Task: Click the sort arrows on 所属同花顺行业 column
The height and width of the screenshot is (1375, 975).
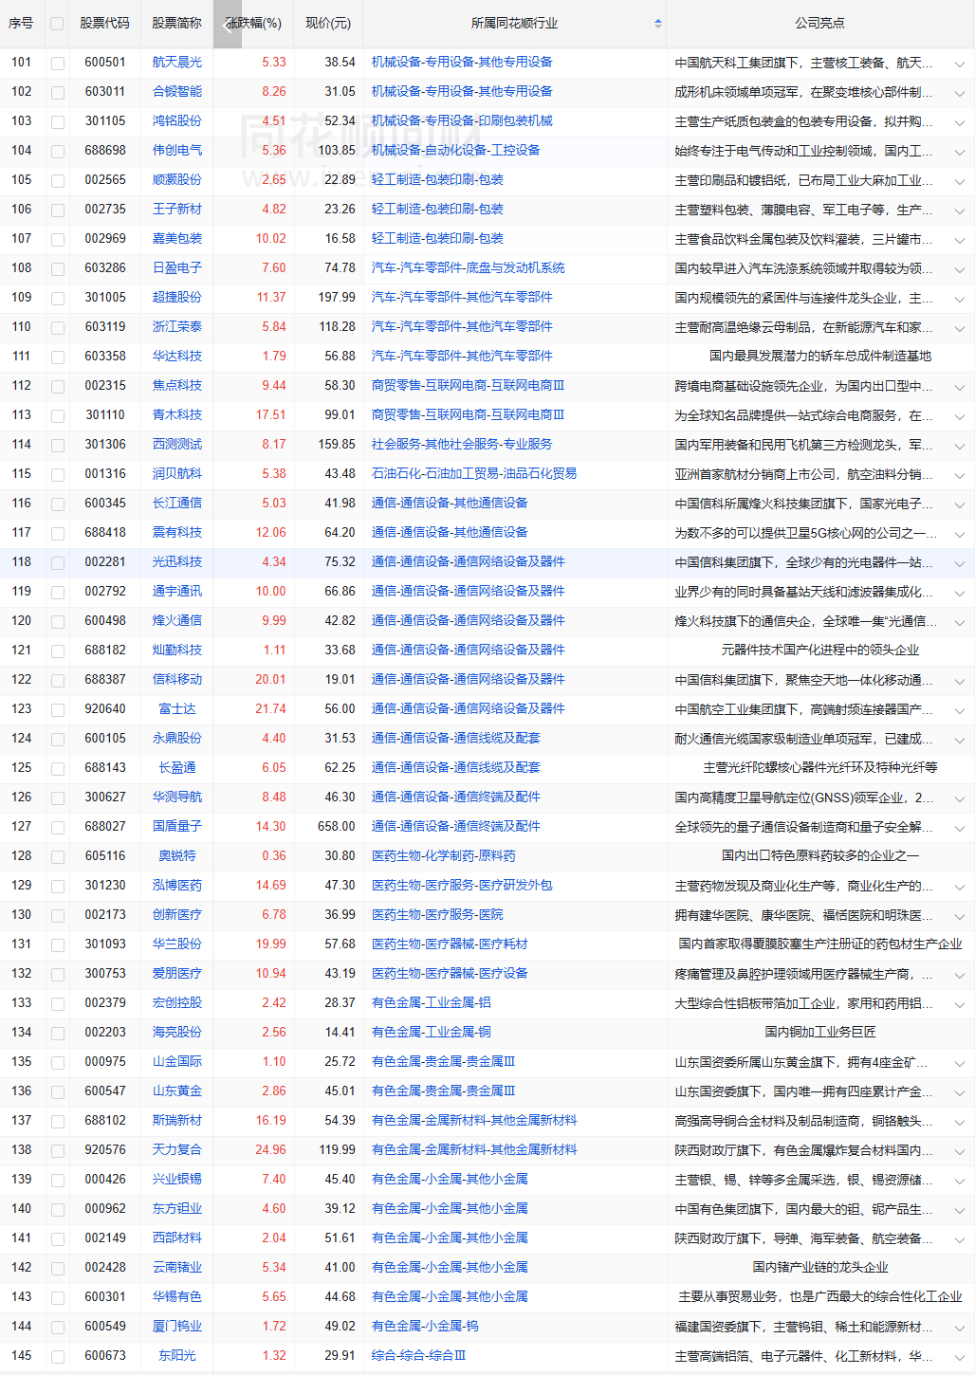Action: click(x=658, y=24)
